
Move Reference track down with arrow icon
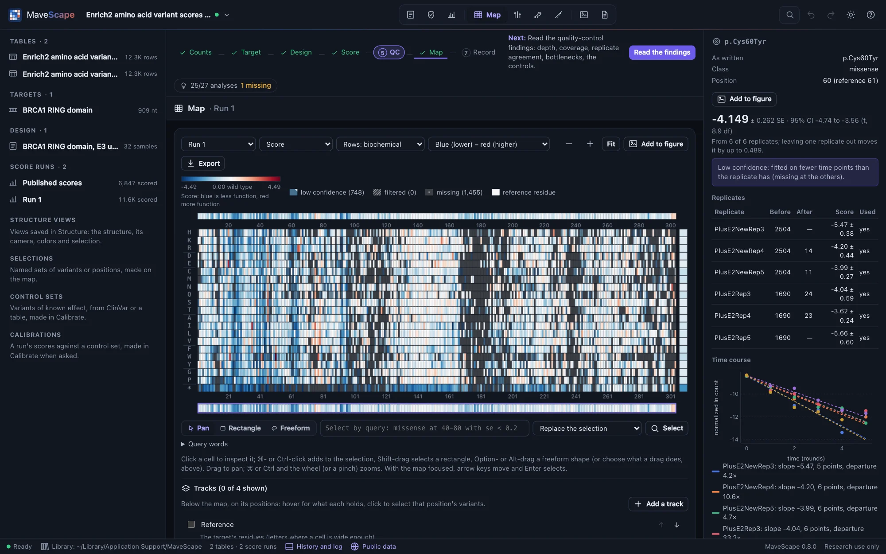point(676,525)
